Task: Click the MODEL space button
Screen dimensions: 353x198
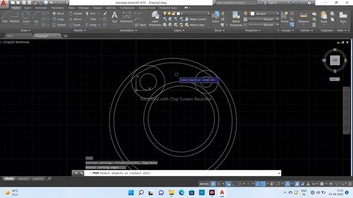Action: click(x=205, y=184)
